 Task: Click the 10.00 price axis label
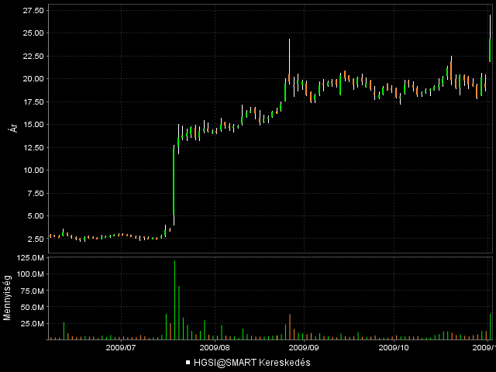33,170
